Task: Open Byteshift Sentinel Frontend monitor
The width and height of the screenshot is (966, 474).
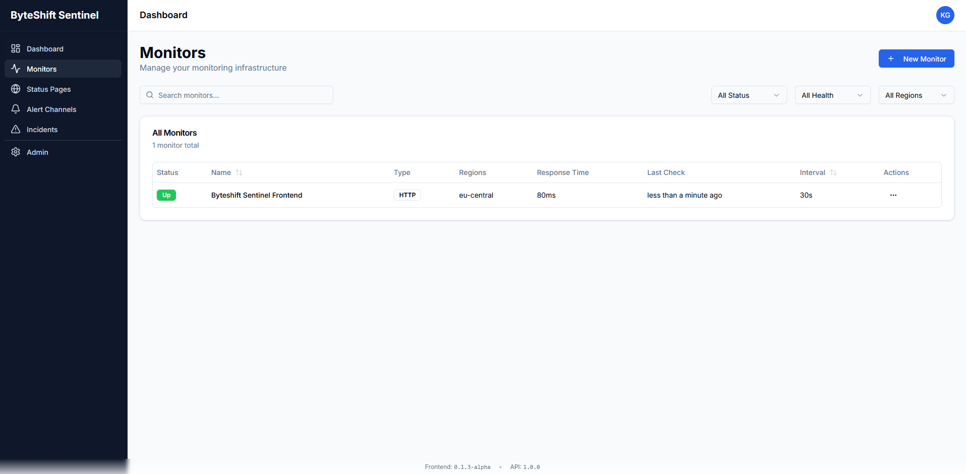Action: 257,195
